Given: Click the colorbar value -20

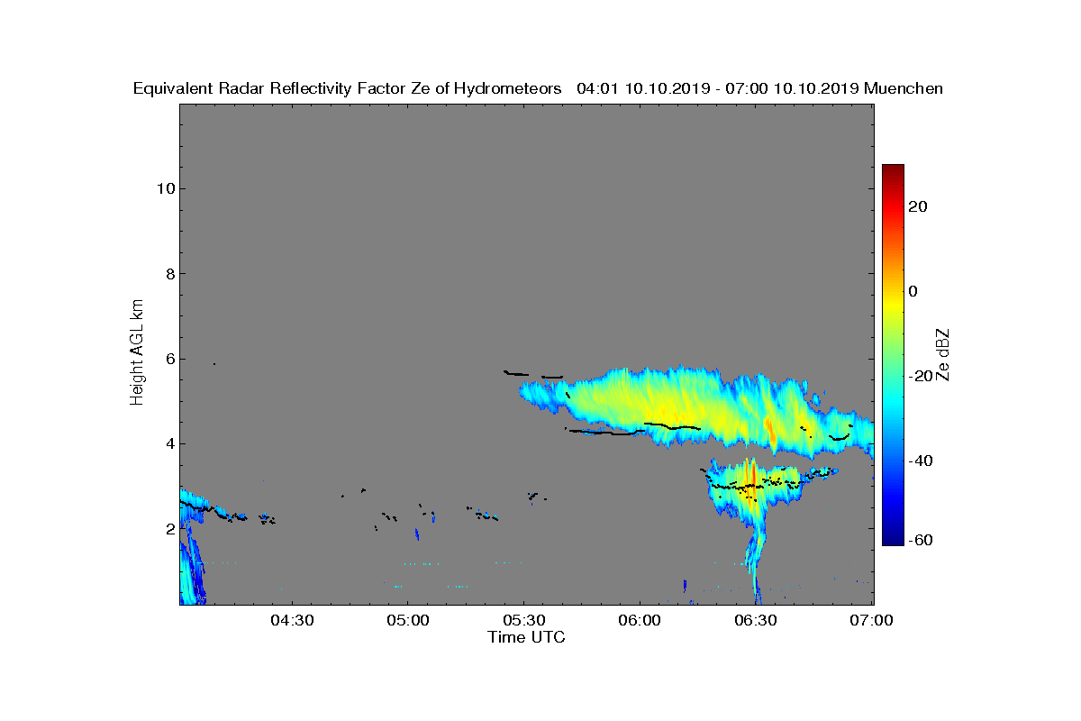Looking at the screenshot, I should click(919, 376).
